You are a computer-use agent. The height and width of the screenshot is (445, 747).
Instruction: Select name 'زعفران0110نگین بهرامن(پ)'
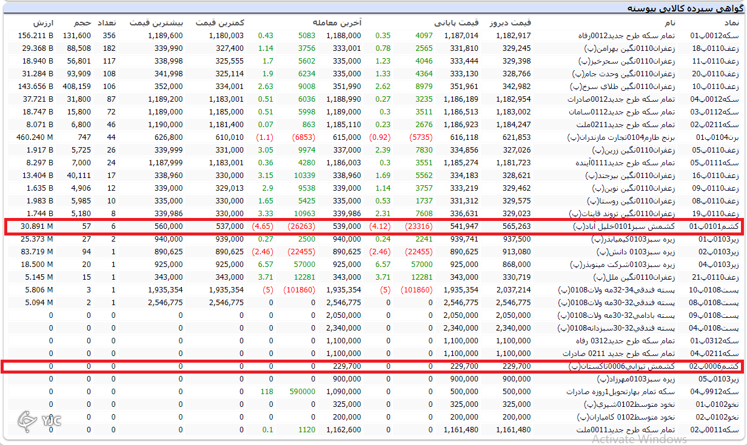pos(628,48)
